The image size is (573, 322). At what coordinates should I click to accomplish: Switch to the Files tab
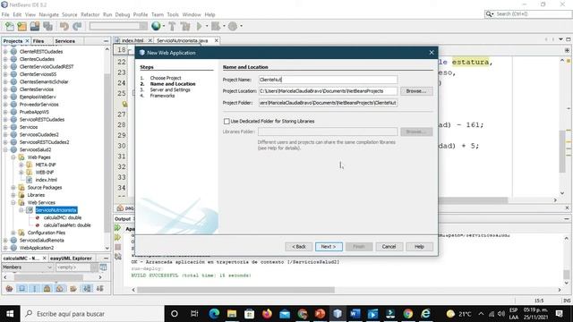click(38, 41)
